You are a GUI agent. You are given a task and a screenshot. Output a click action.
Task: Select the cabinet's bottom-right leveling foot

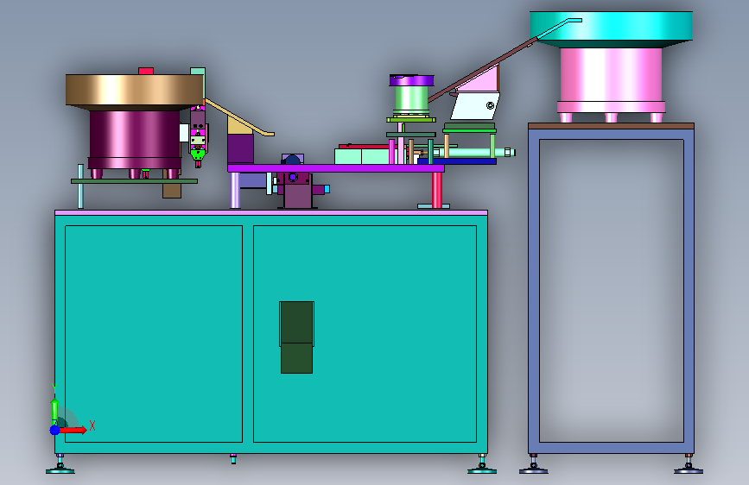(482, 466)
